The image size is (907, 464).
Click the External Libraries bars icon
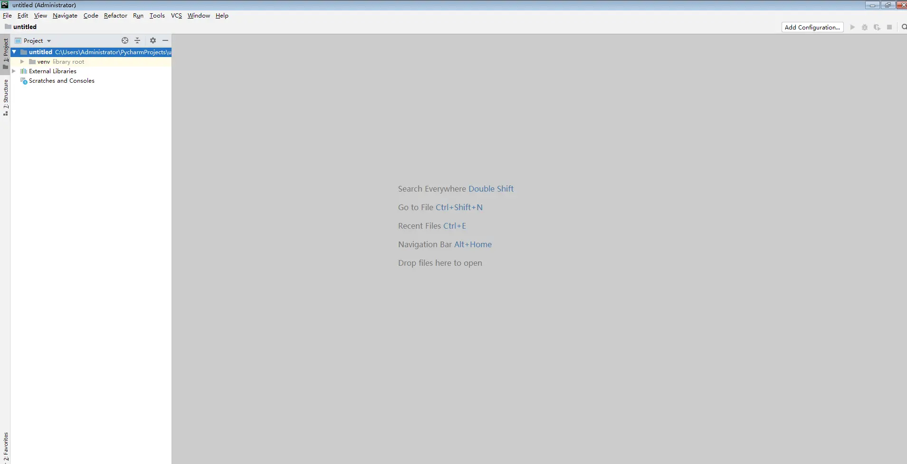24,71
